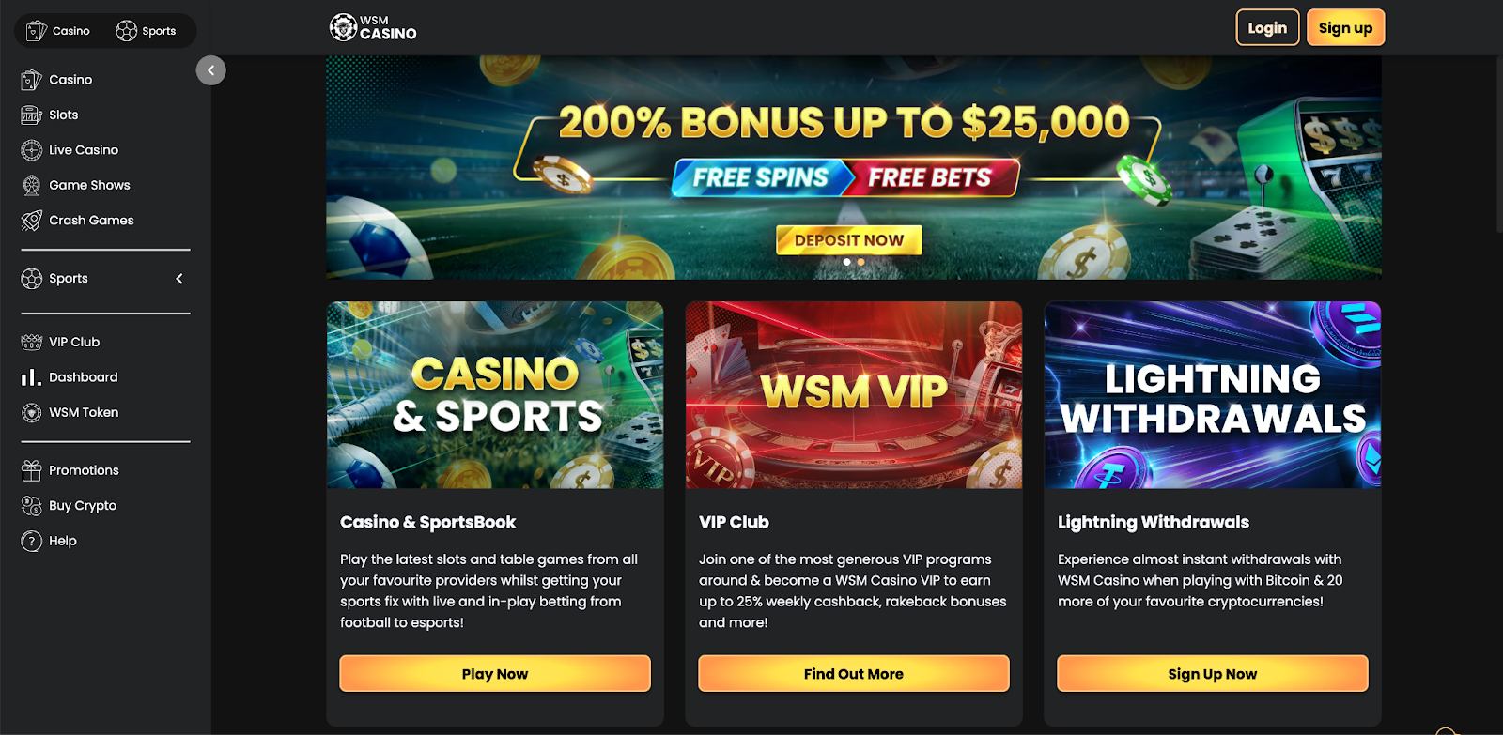Open Slots from the sidebar icon
This screenshot has width=1503, height=735.
point(31,115)
